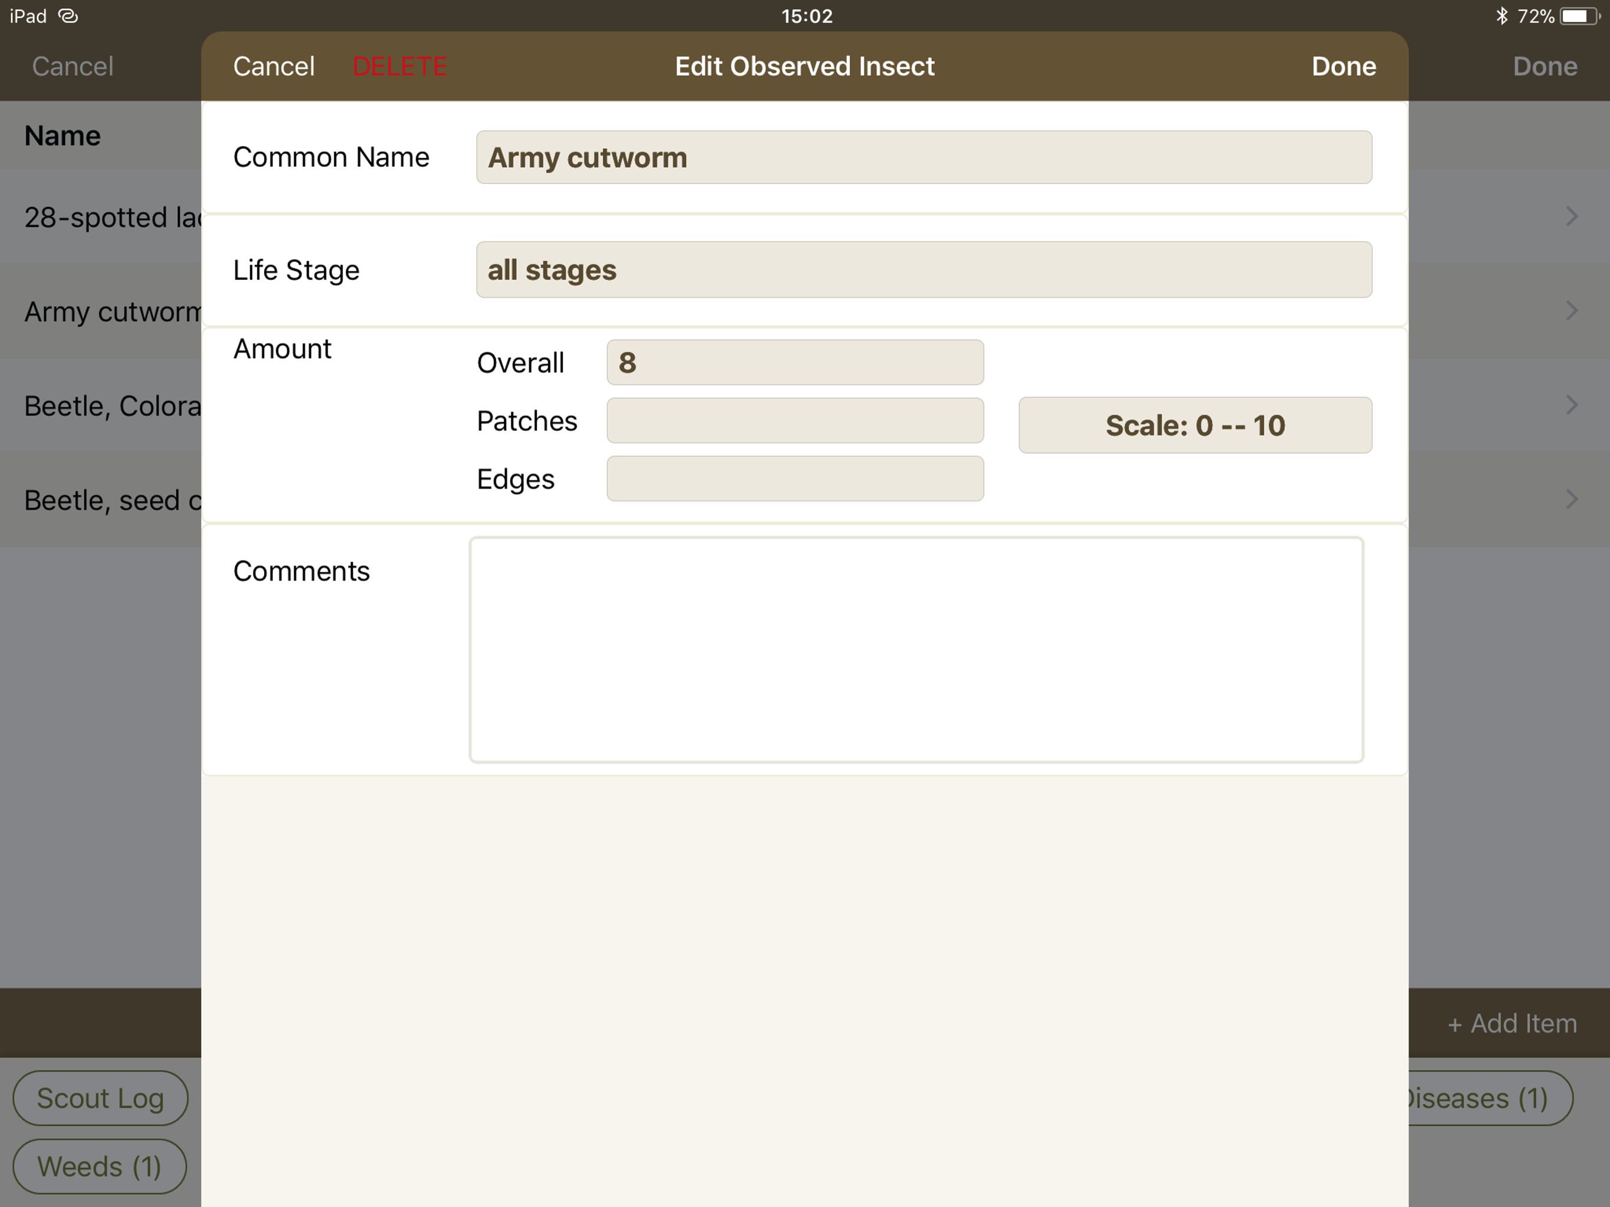Tap the red DELETE button

point(400,66)
